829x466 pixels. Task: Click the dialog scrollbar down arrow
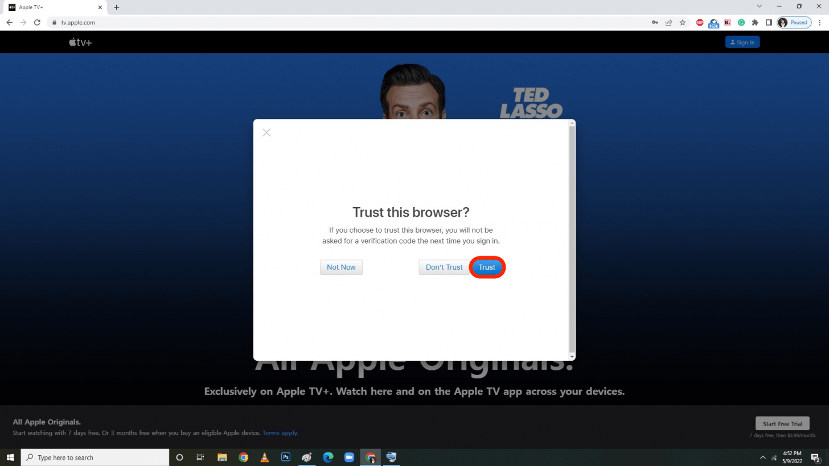tap(572, 357)
